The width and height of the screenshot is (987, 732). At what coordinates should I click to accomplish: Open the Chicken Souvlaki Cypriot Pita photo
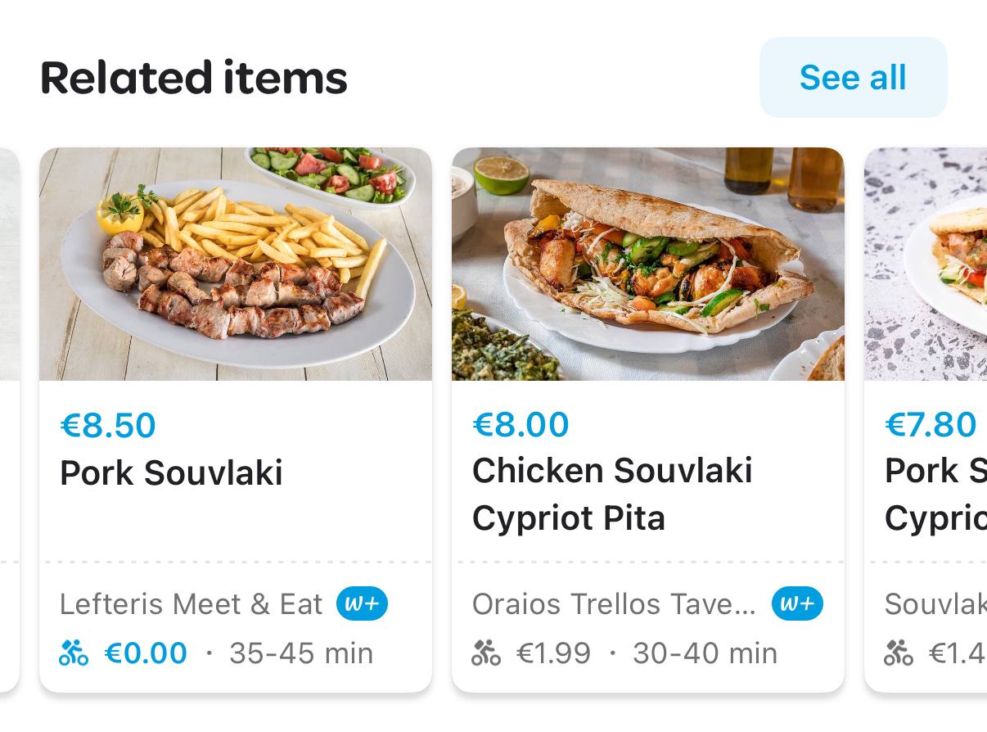point(647,264)
